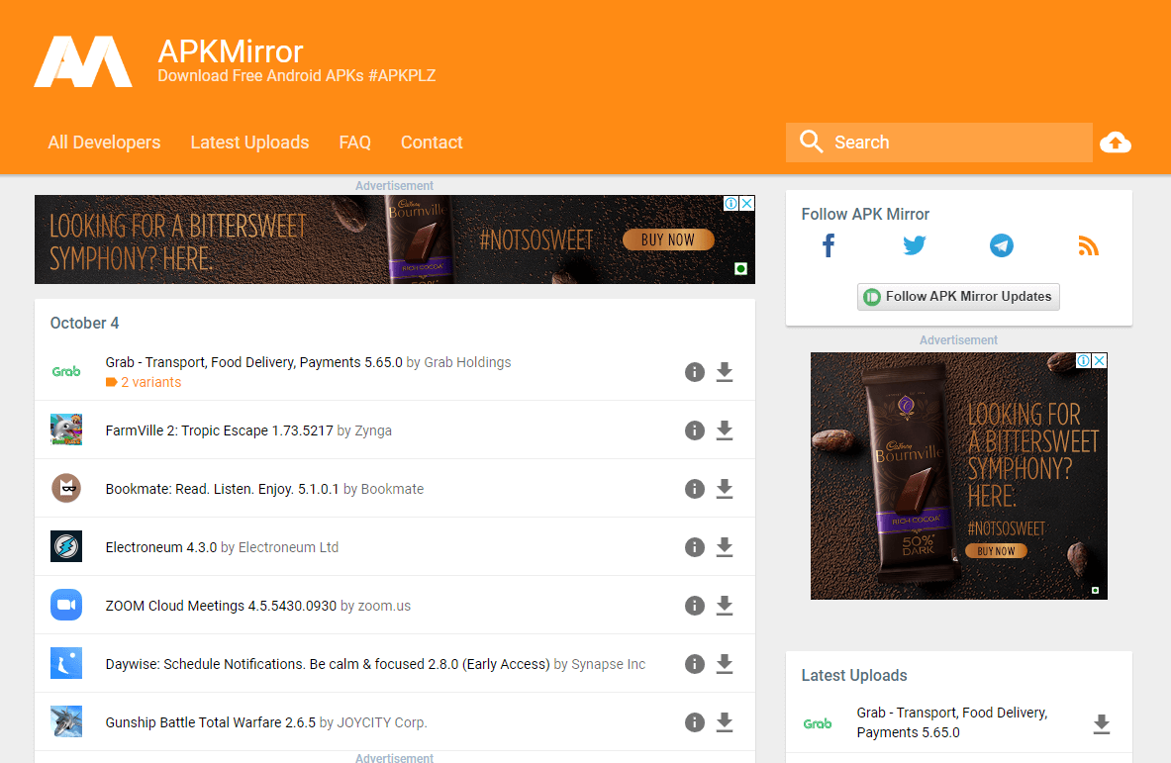Download ZOOM Cloud Meetings APK
The image size is (1171, 763).
[725, 606]
